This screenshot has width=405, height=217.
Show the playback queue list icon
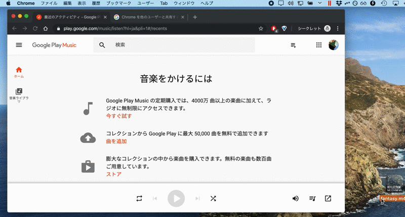(312, 198)
